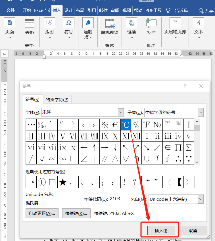Click the character code (字符代码) field
Viewport: 215px width, 241px height.
[x=118, y=199]
